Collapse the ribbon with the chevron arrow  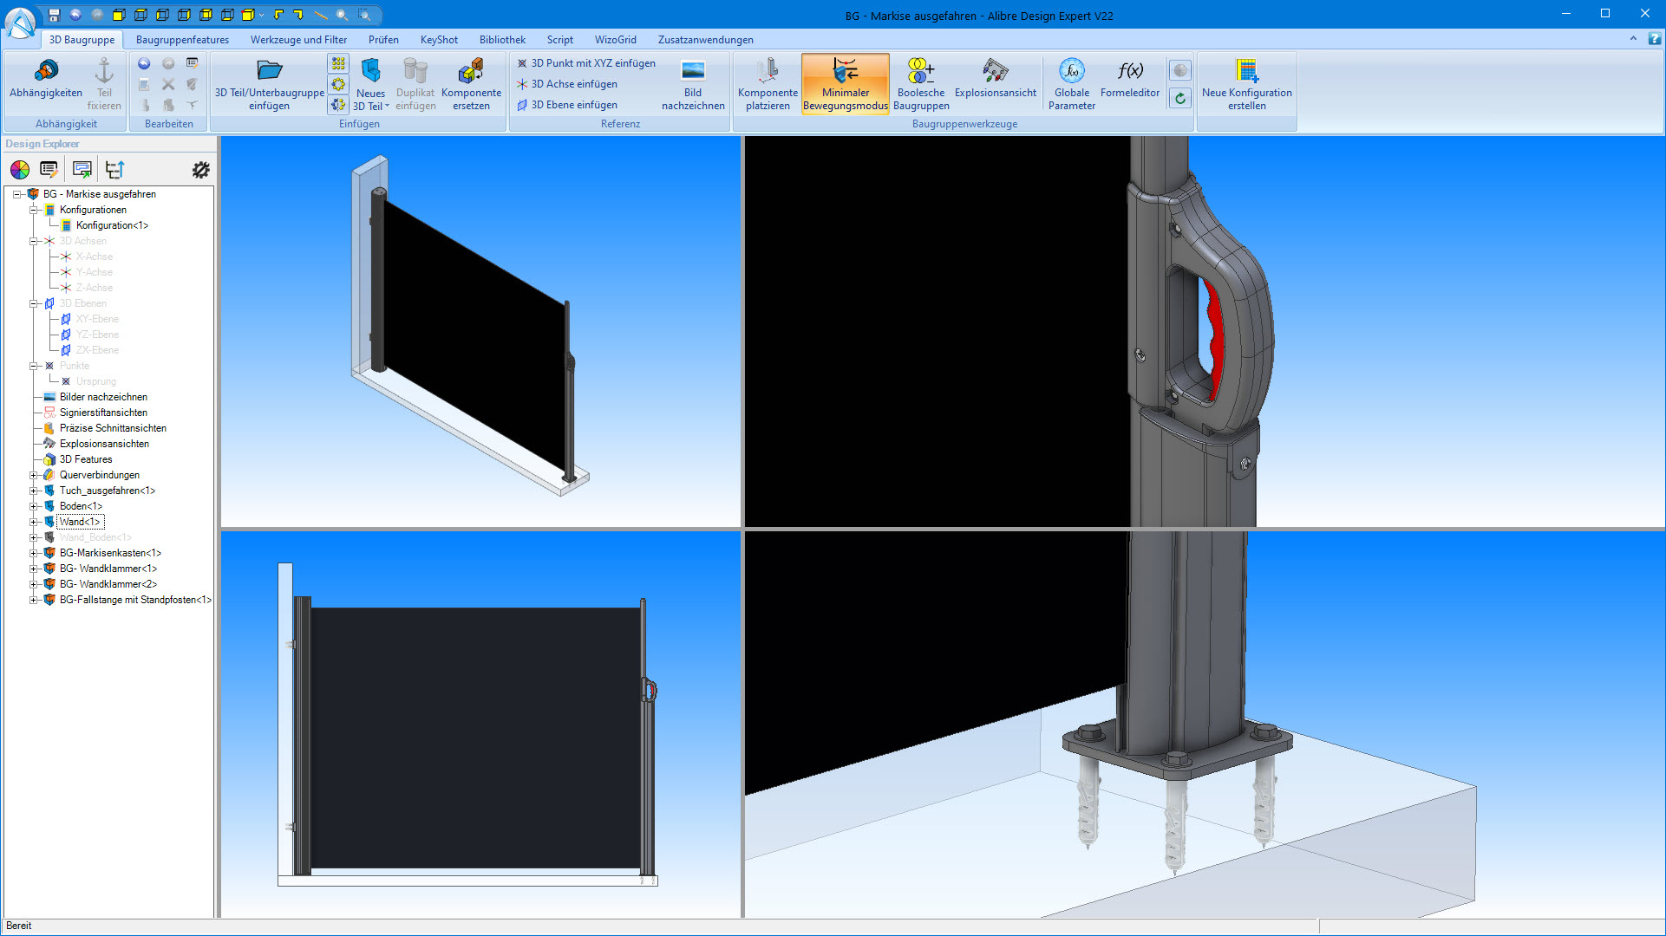point(1633,39)
